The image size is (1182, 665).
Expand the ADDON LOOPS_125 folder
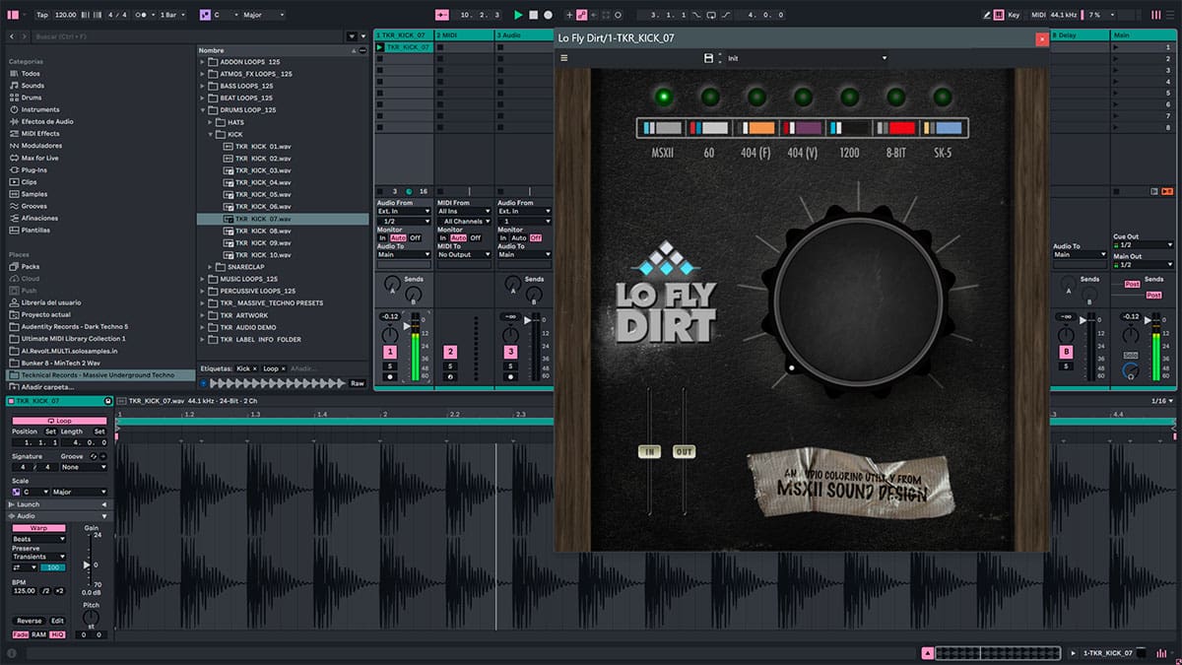(203, 62)
